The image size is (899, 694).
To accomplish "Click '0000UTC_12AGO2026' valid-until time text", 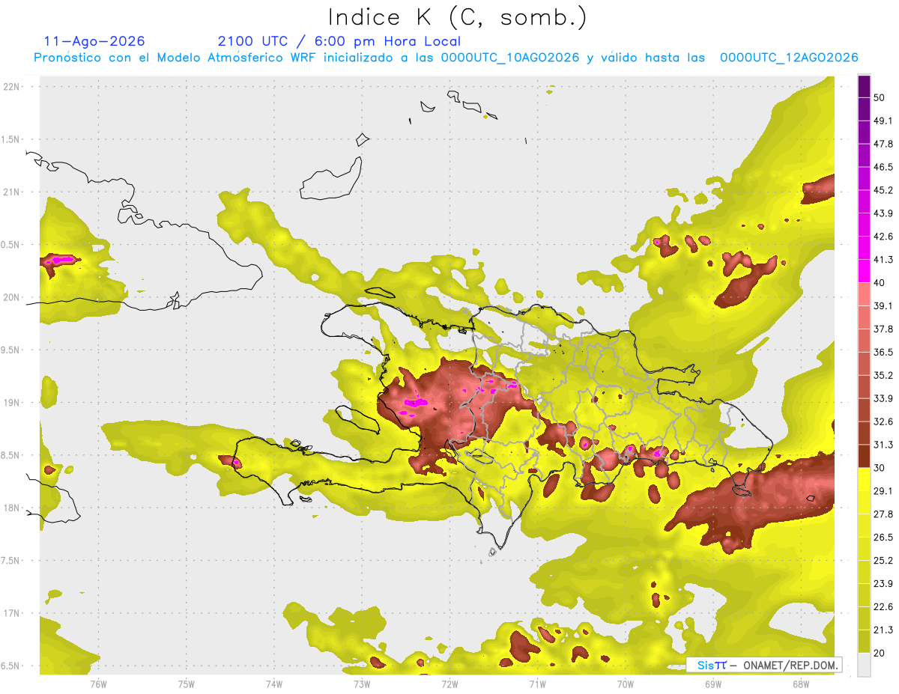I will 789,58.
